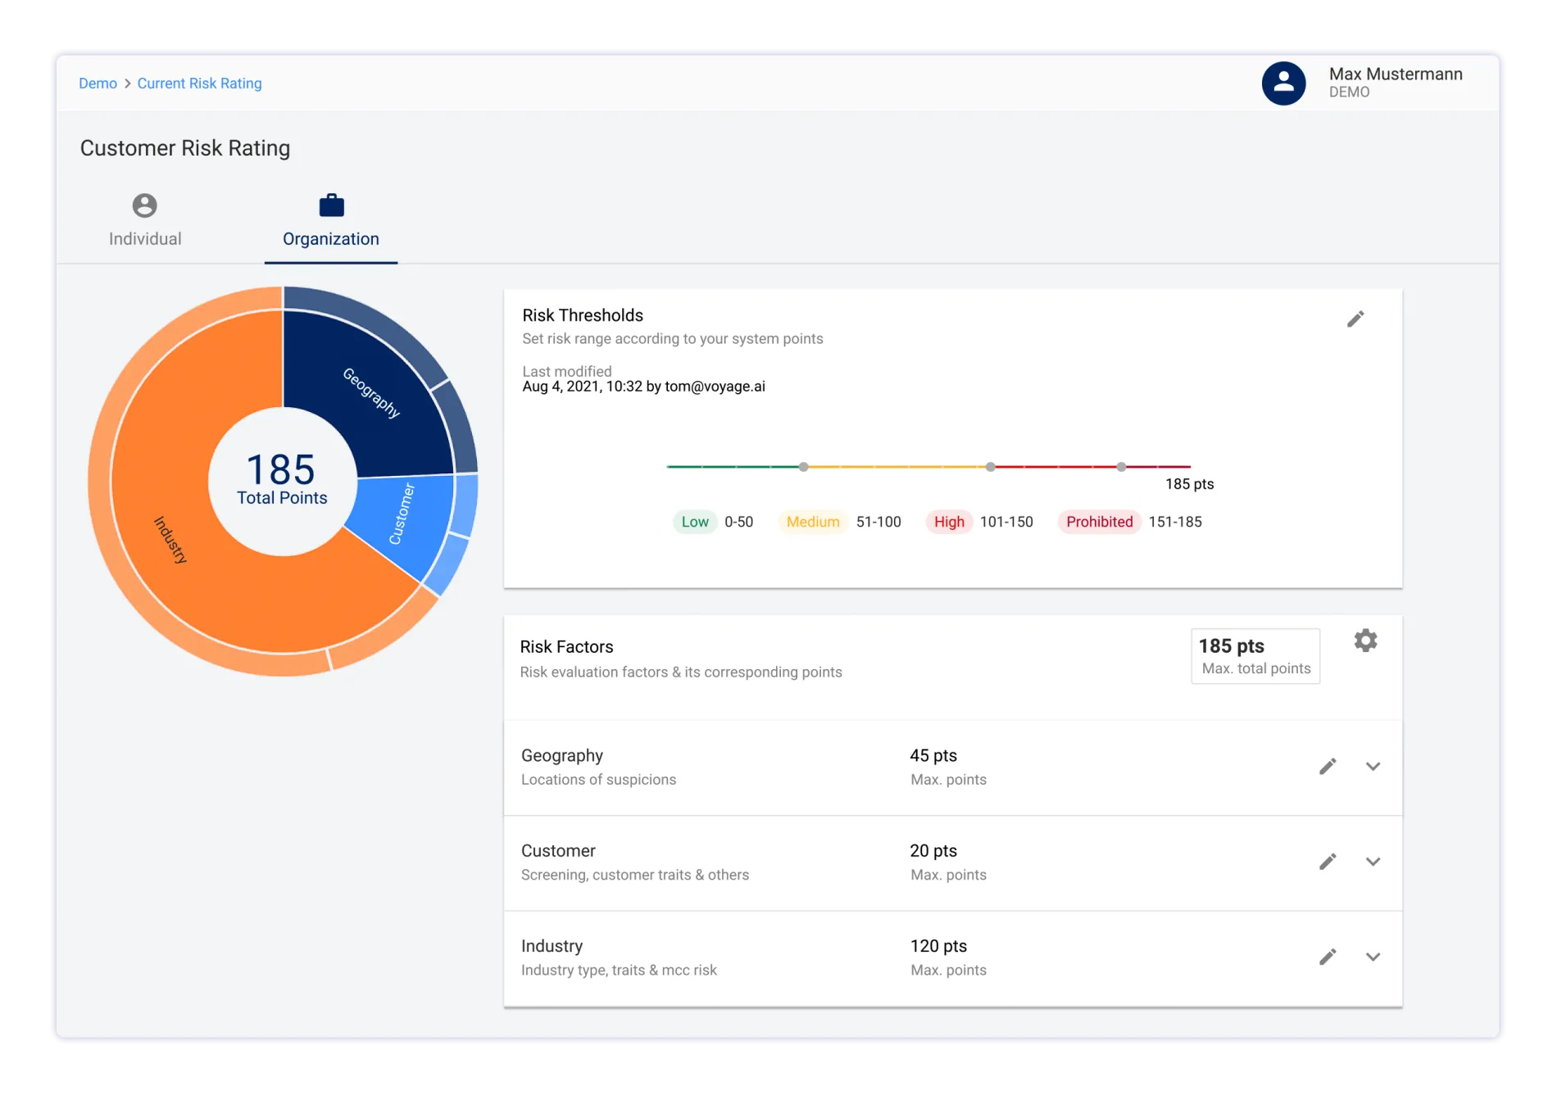Select the Prohibited risk label
This screenshot has width=1557, height=1100.
pos(1099,522)
